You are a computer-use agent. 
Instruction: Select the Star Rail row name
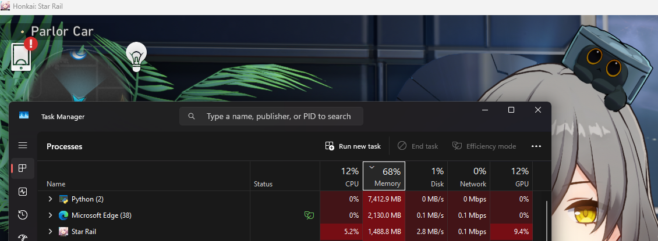pos(84,231)
